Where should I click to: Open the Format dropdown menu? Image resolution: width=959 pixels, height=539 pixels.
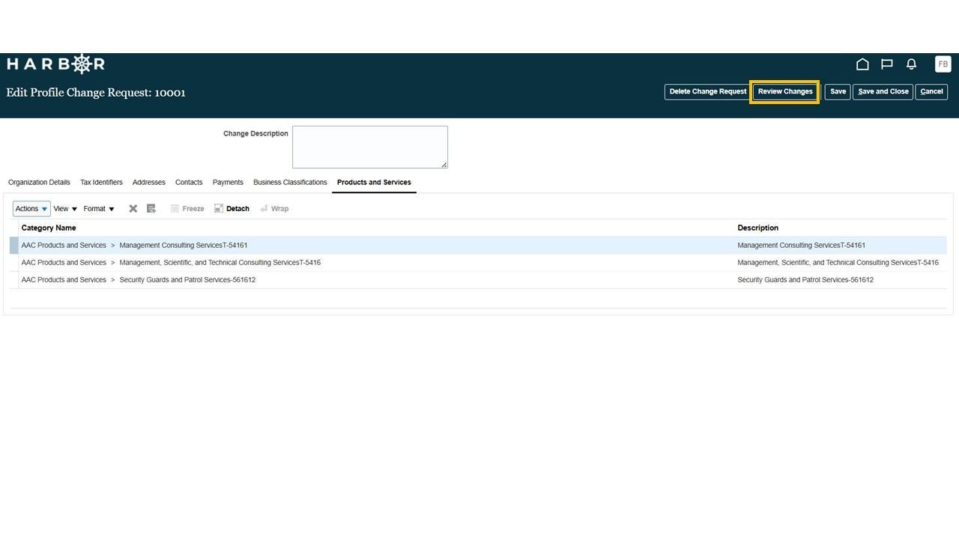click(x=99, y=209)
